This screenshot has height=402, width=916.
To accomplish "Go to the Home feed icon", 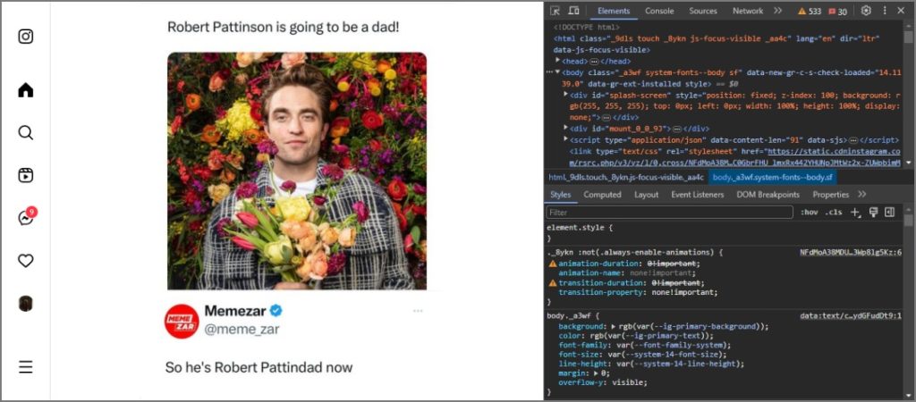I will [25, 90].
